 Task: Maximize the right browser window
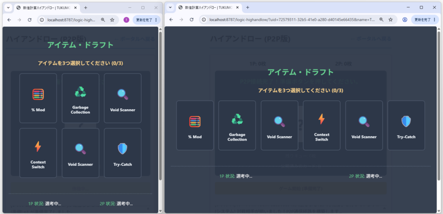(x=421, y=8)
